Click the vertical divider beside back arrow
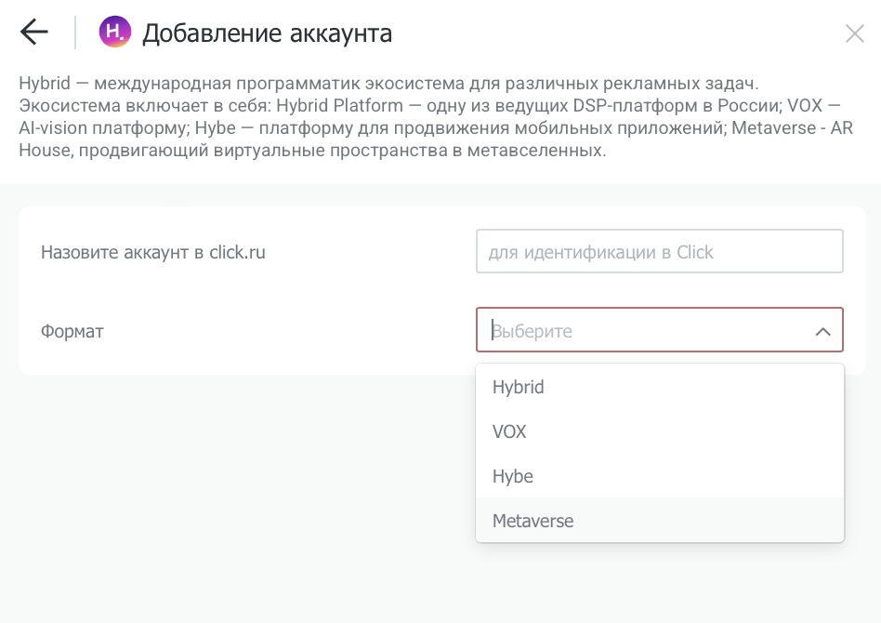Screen dimensions: 881x623 pos(74,32)
